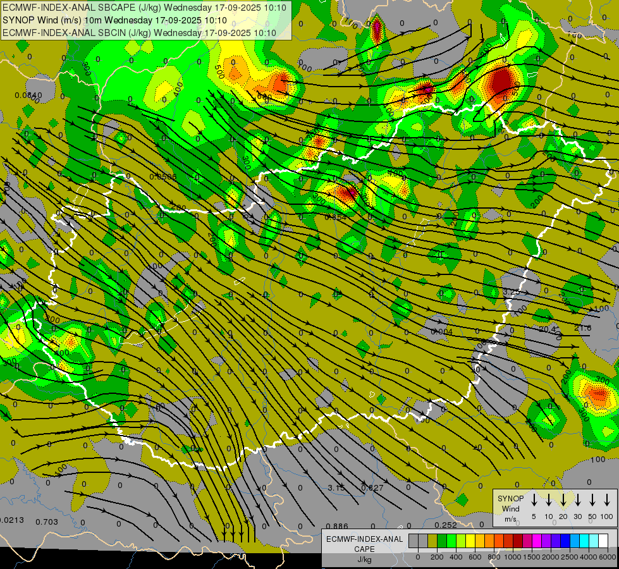Click the wind arrow above 5 in legend
619x569 pixels.
[x=534, y=500]
